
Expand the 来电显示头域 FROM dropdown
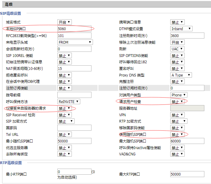[x=74, y=42]
